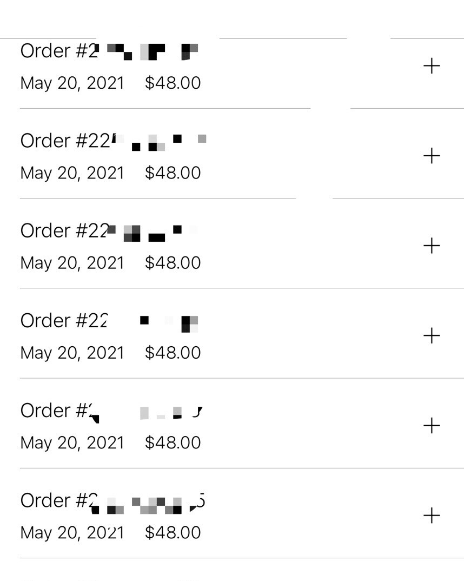Expand the first order's plus icon
Screen dimensions: 464x581
tap(432, 66)
